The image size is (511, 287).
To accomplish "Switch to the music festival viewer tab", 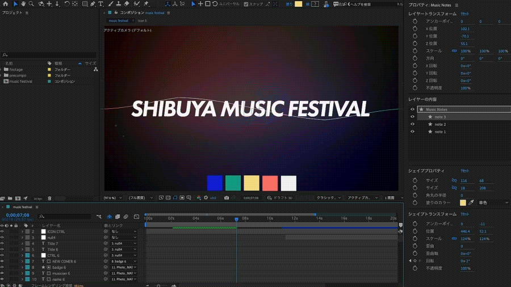I will click(118, 20).
